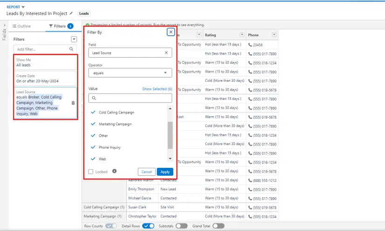Open the Phone column dropdown
385x231 pixels.
click(x=274, y=35)
